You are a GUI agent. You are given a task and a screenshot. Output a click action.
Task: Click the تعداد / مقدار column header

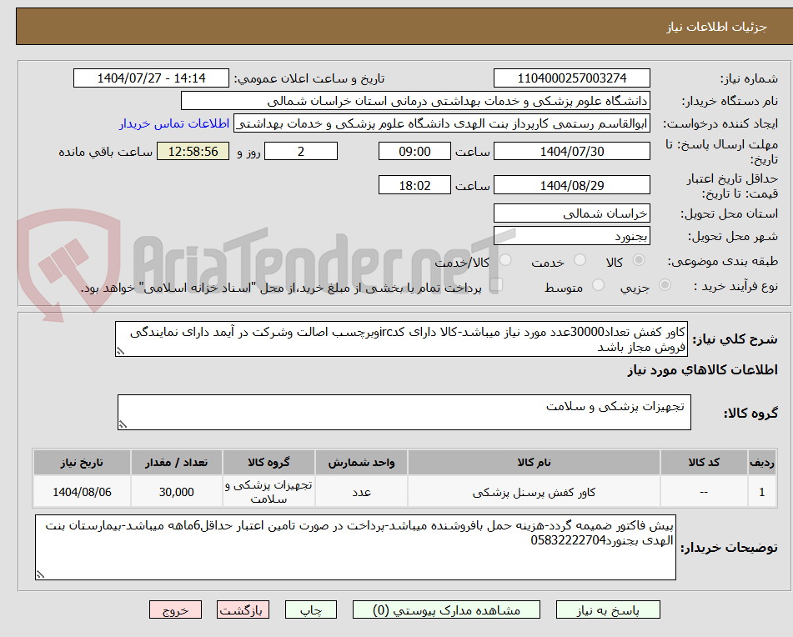pos(177,463)
